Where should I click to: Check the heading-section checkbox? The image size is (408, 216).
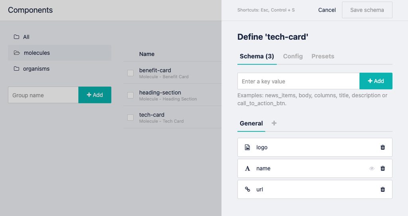pos(130,95)
